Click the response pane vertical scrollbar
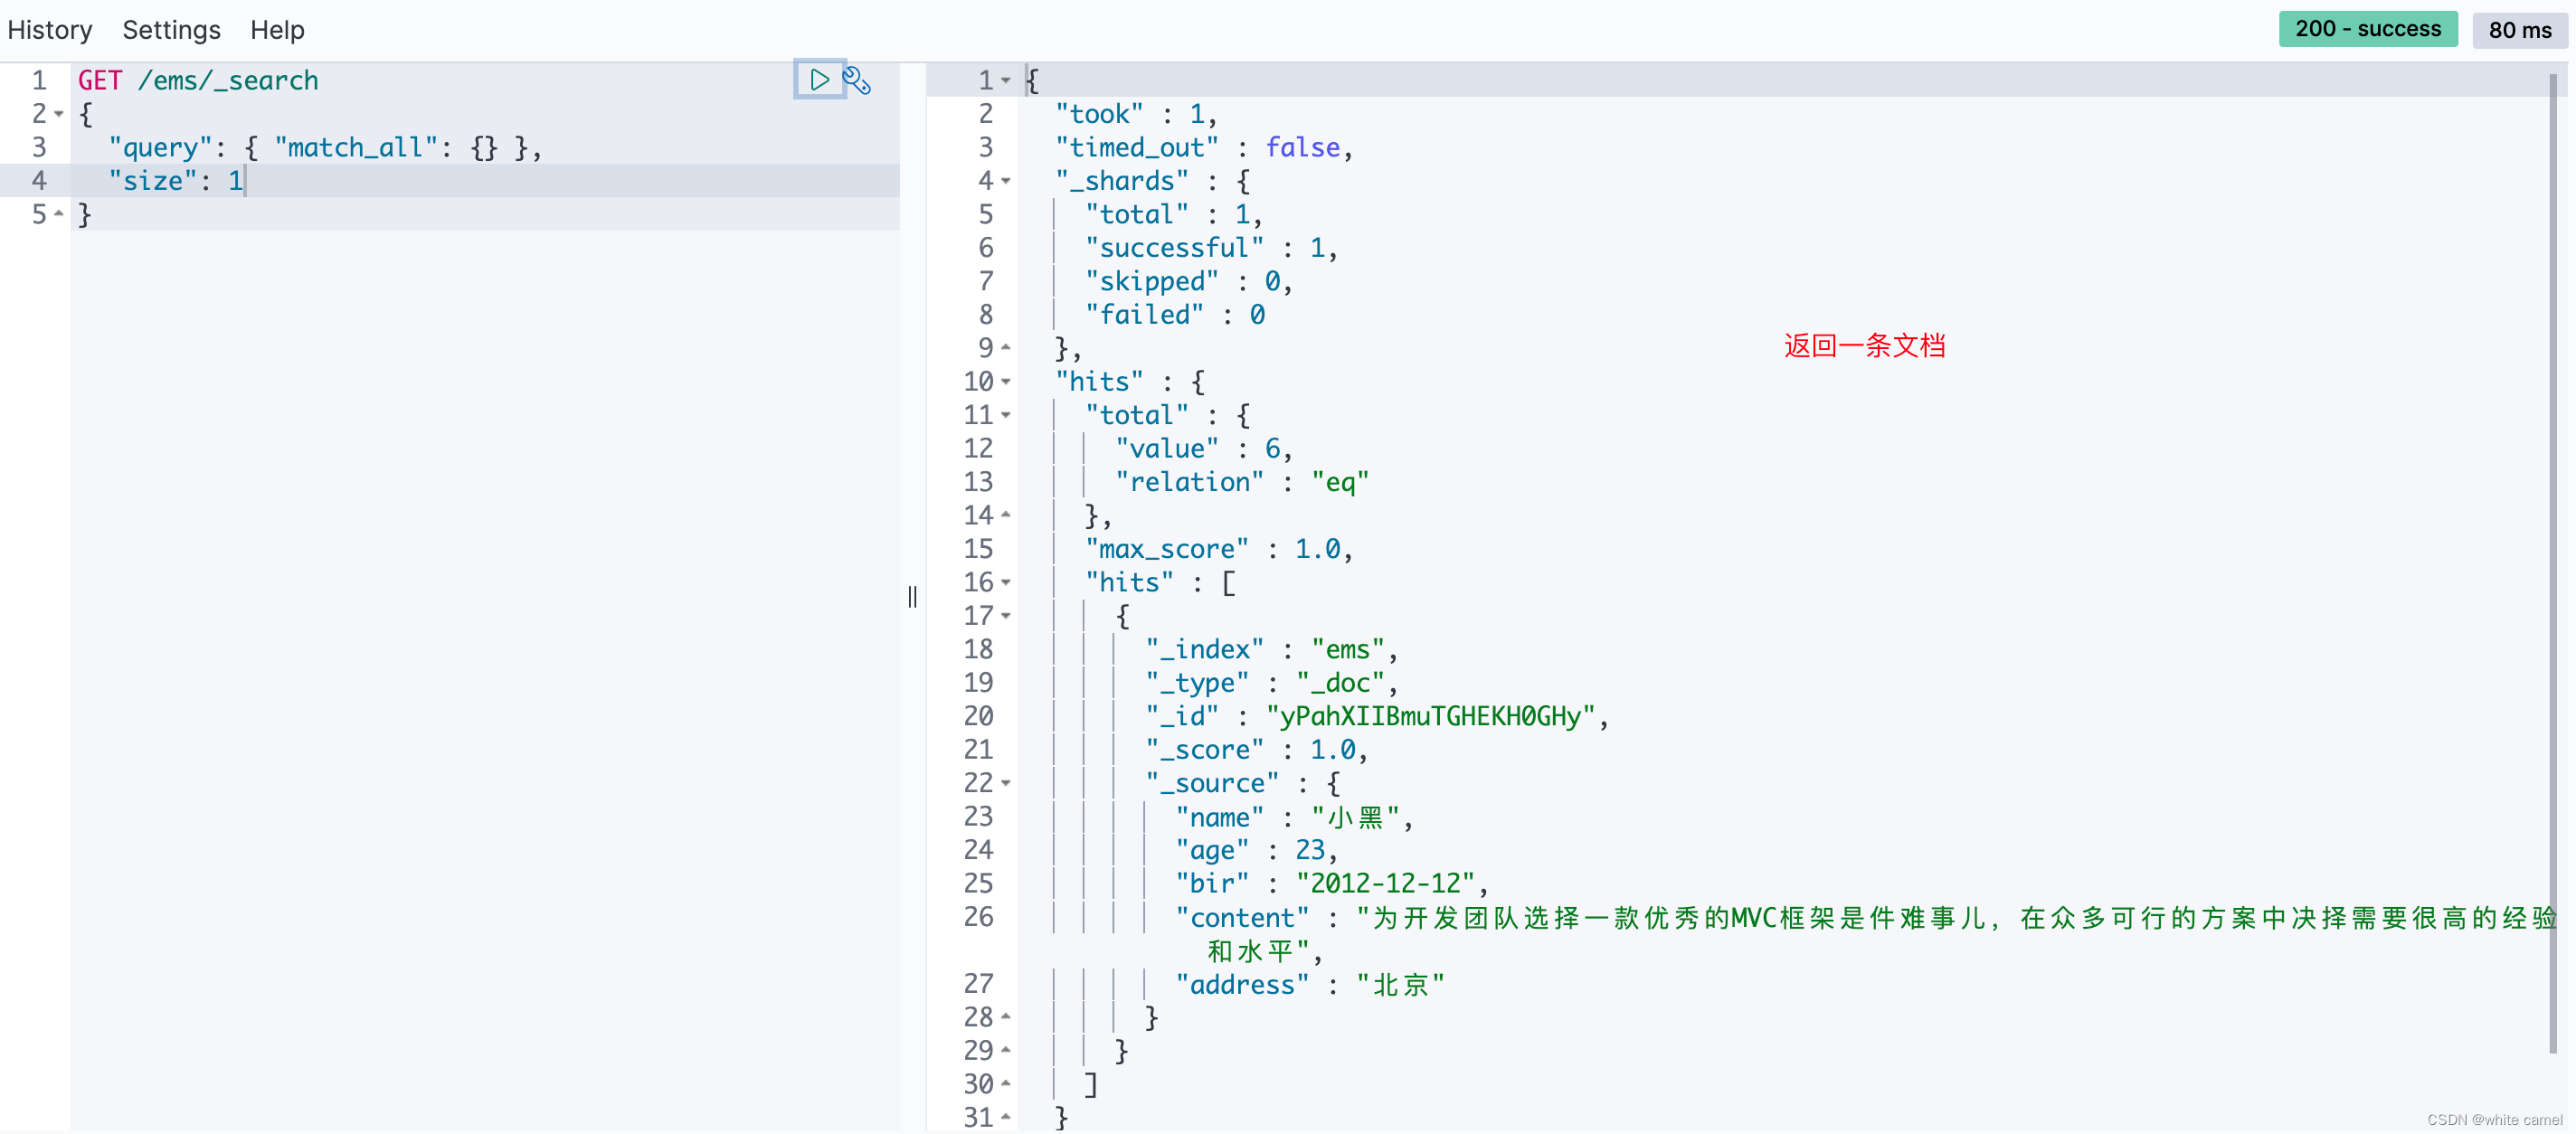 [2553, 565]
